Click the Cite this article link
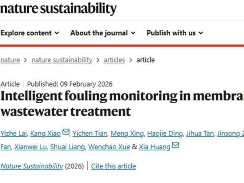Viewport: 244px width, 183px height. click(113, 166)
